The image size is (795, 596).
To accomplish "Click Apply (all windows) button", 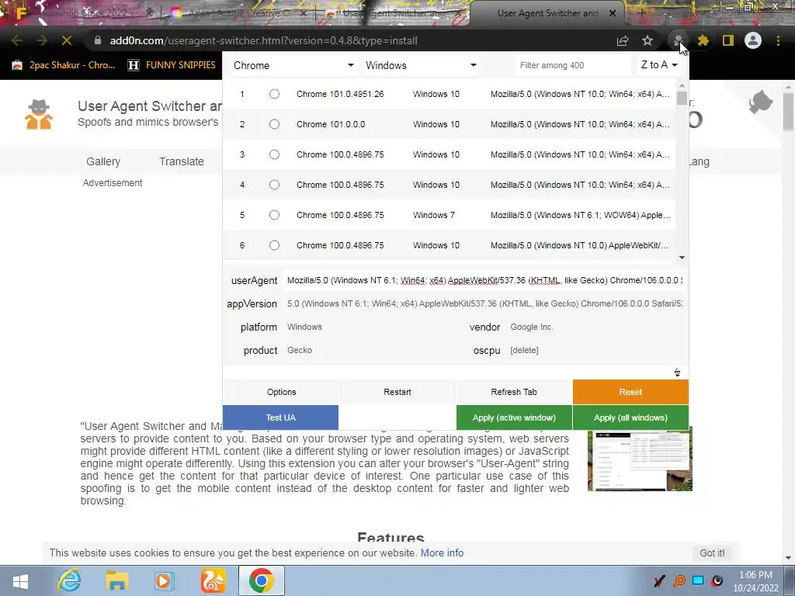I will pyautogui.click(x=630, y=418).
